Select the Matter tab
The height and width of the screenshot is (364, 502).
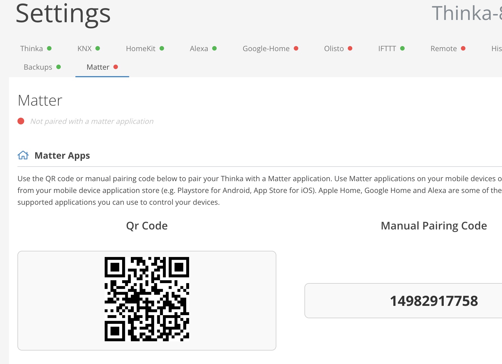(98, 67)
